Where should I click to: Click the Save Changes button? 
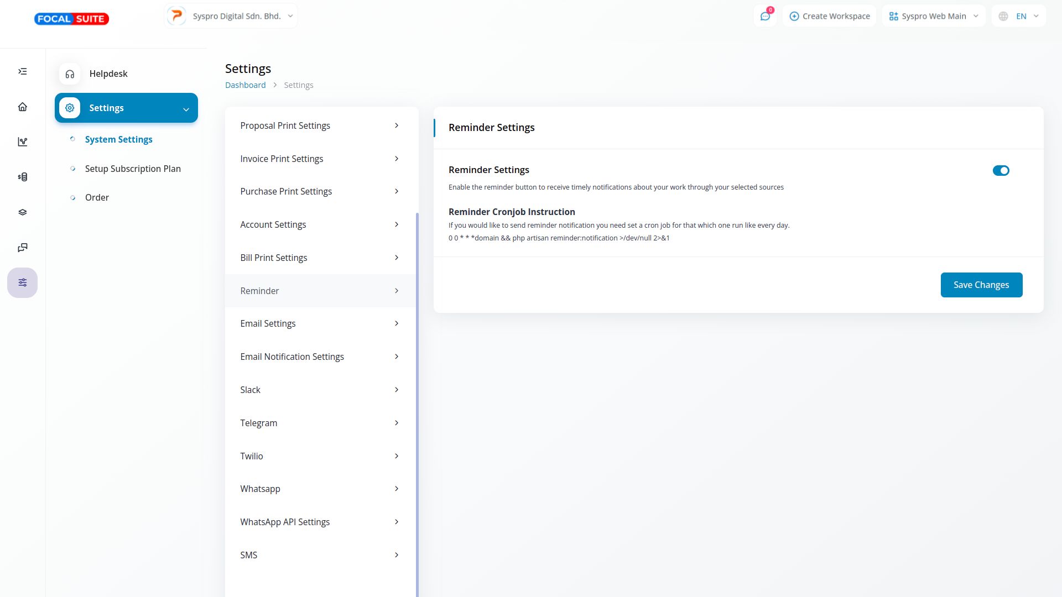click(x=981, y=285)
